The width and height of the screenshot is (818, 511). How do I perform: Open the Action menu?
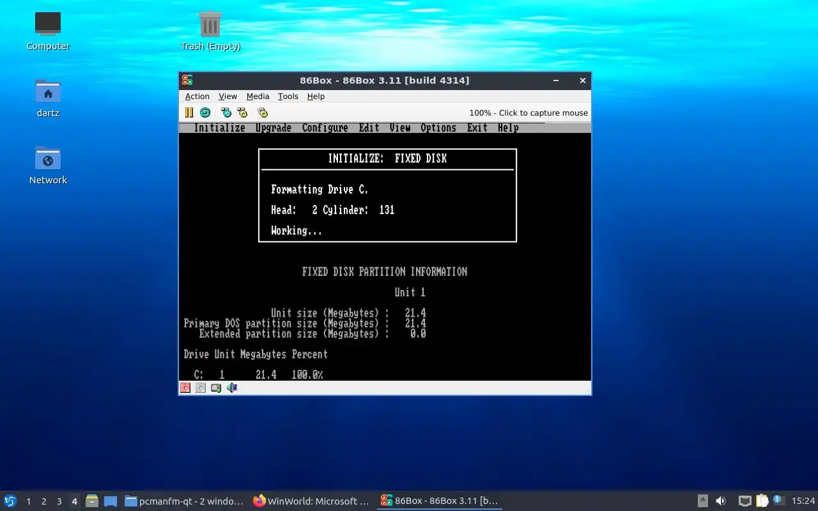pyautogui.click(x=197, y=96)
